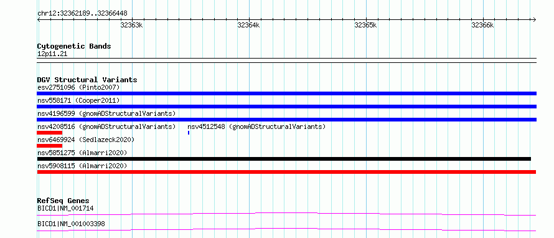
Task: Click the left arrow of the ruler
Action: [39, 19]
